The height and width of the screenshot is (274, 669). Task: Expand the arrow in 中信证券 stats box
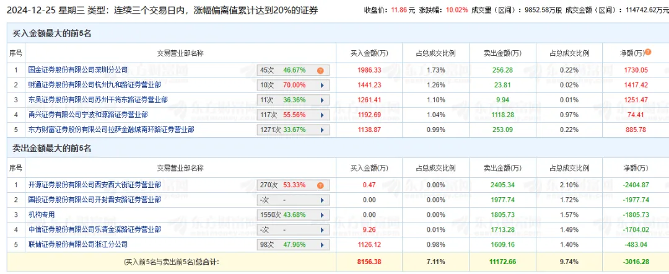pyautogui.click(x=322, y=229)
